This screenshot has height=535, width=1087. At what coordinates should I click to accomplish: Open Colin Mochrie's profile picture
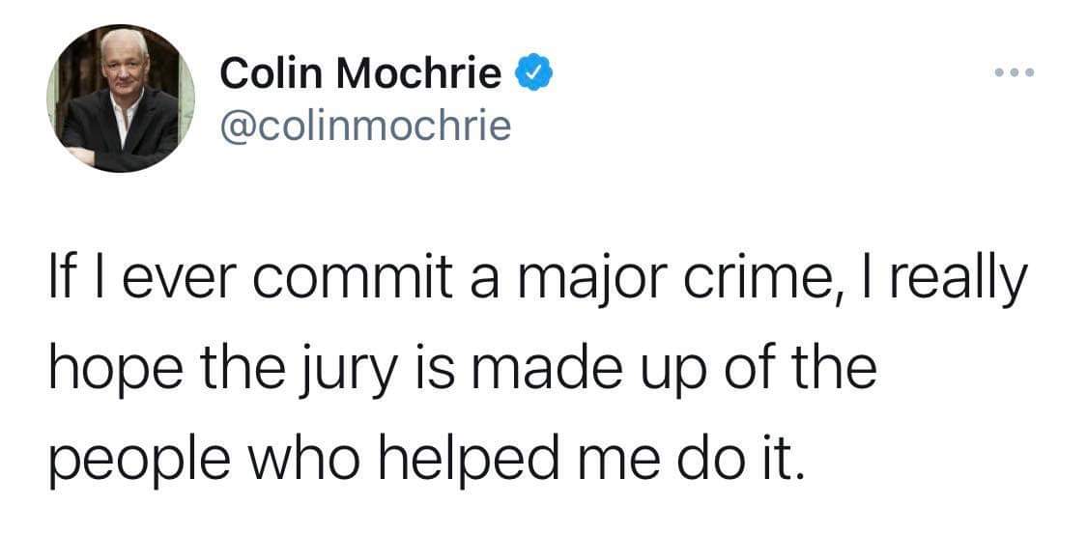120,99
